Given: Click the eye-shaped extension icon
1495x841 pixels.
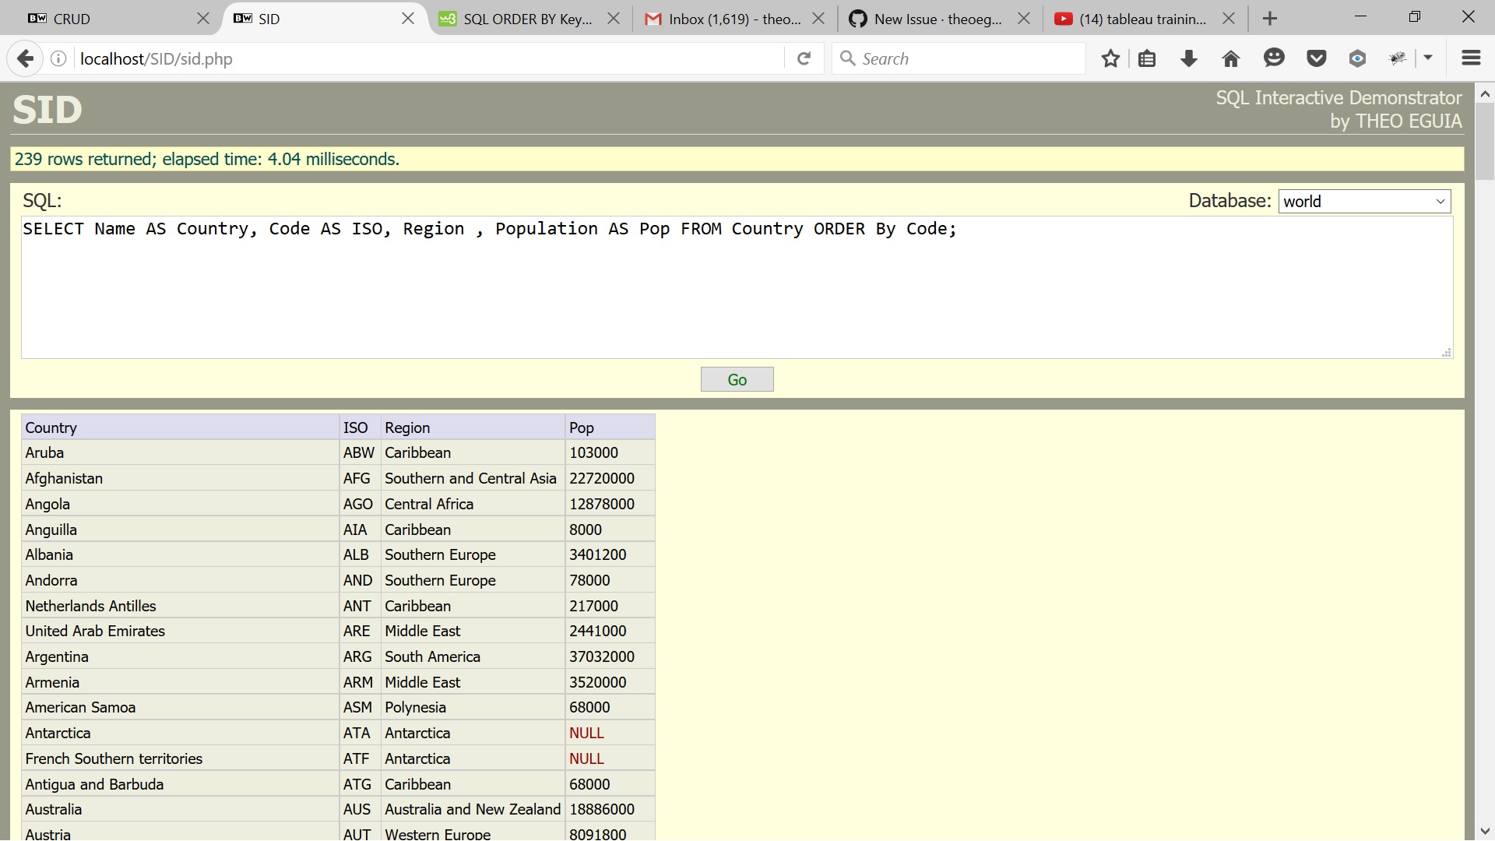Looking at the screenshot, I should coord(1358,58).
